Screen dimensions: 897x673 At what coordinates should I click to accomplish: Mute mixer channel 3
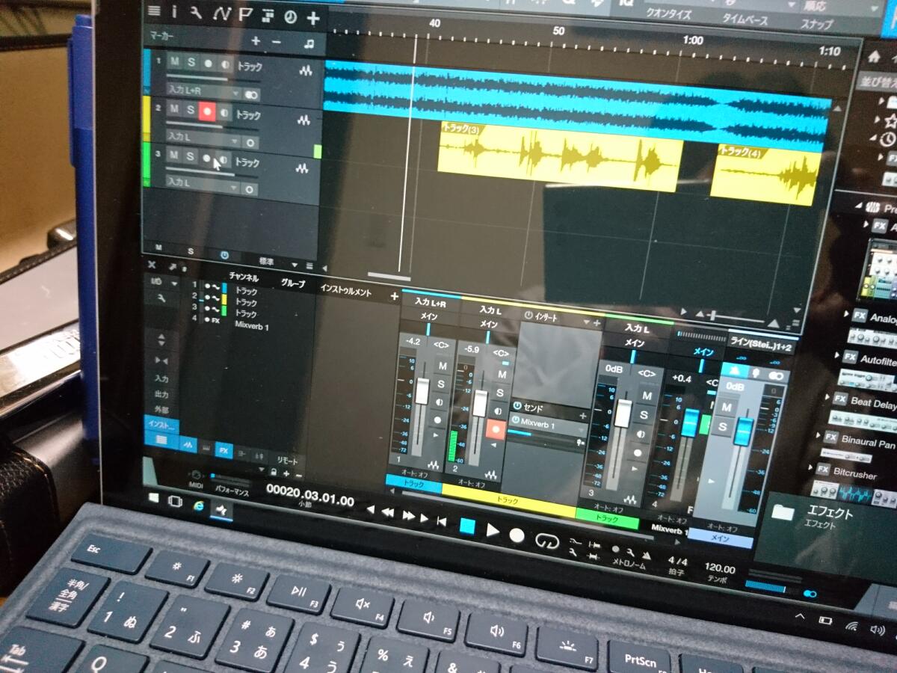coord(647,395)
